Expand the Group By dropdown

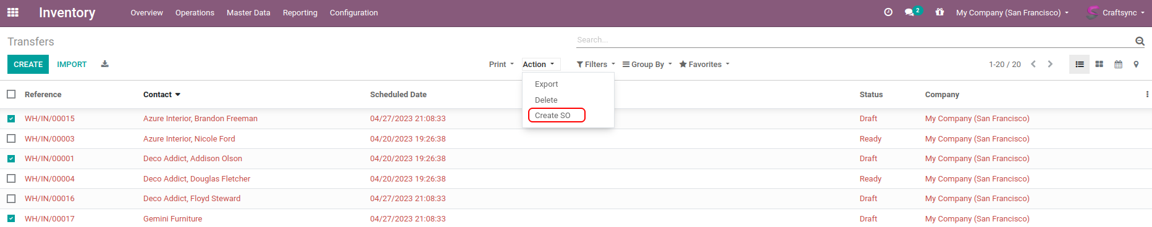point(647,64)
